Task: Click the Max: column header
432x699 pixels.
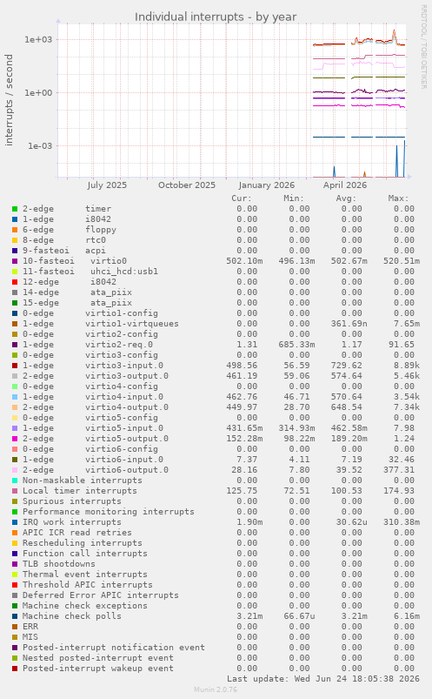Action: 398,198
